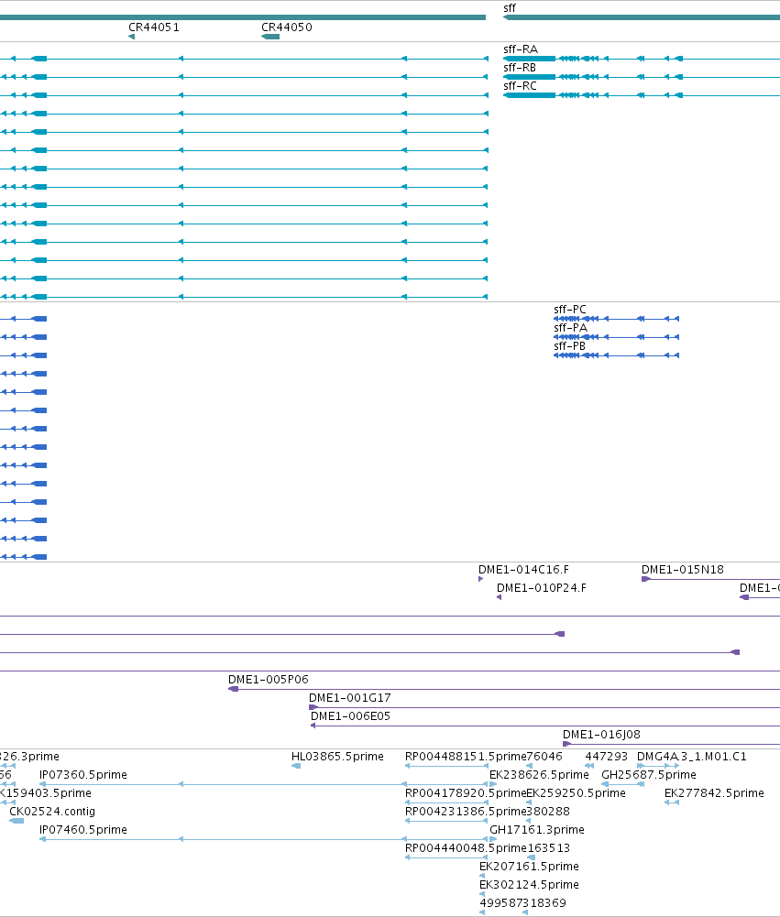Click the 499587 feature label
This screenshot has width=780, height=917.
pyautogui.click(x=500, y=903)
